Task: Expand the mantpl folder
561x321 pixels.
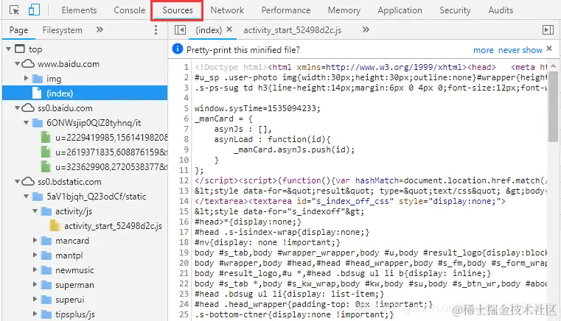Action: pyautogui.click(x=35, y=255)
